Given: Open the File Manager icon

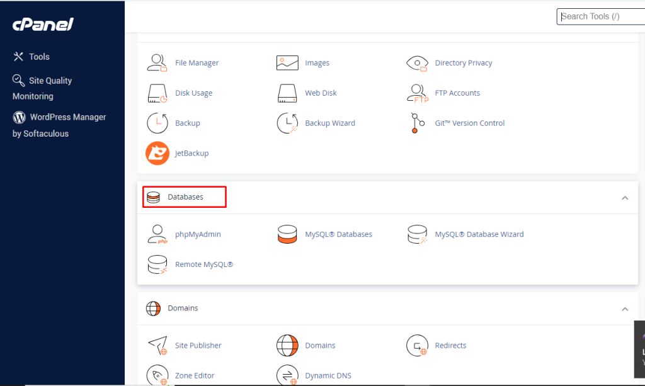Looking at the screenshot, I should 157,63.
